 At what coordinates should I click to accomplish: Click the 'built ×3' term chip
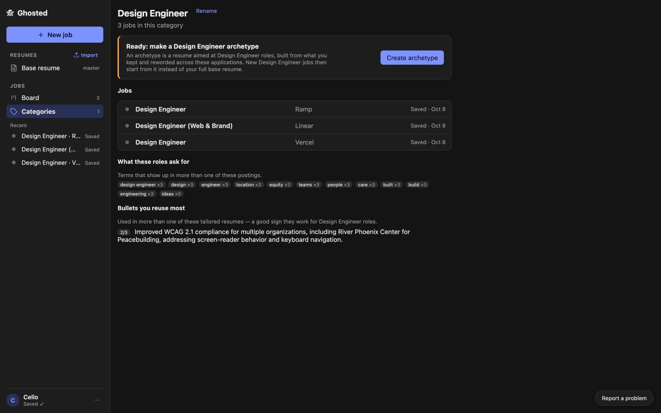click(391, 185)
